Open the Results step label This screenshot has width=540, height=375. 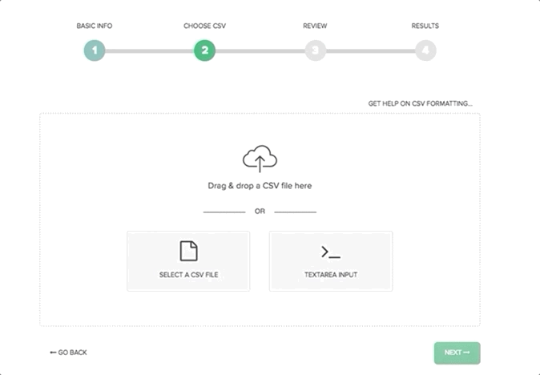coord(425,26)
